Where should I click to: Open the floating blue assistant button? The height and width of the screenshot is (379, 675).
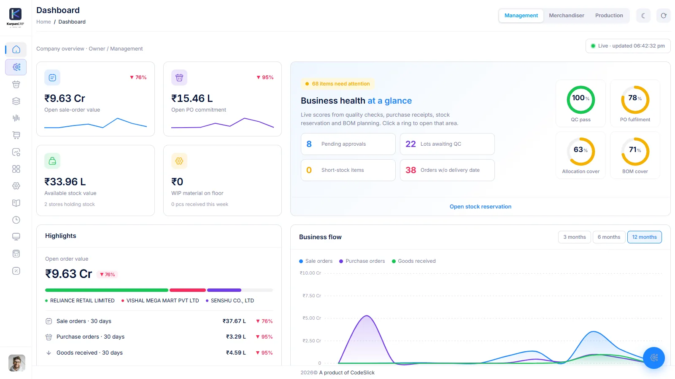[x=654, y=358]
